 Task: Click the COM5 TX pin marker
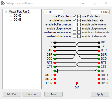coord(55,47)
